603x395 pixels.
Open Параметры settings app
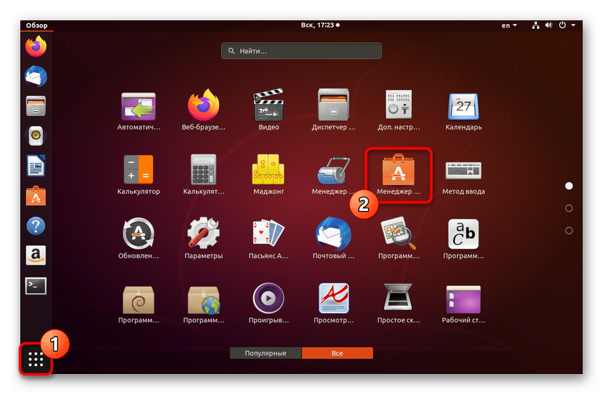204,239
